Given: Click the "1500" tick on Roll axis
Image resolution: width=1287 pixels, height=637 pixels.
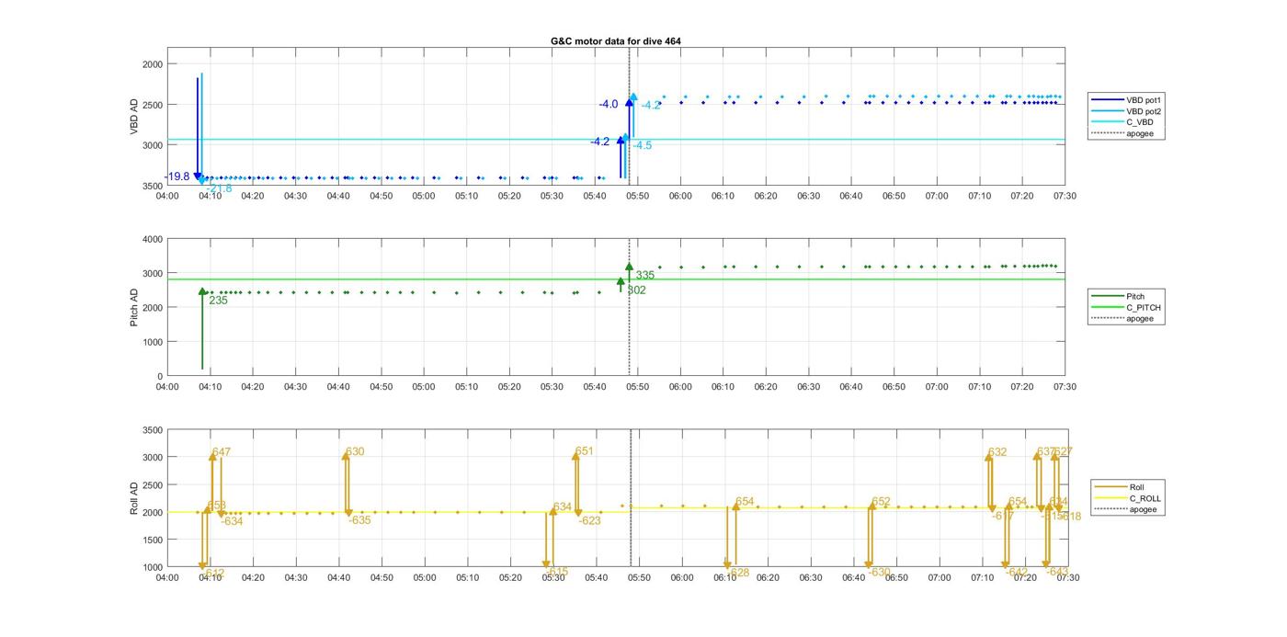Looking at the screenshot, I should 152,540.
